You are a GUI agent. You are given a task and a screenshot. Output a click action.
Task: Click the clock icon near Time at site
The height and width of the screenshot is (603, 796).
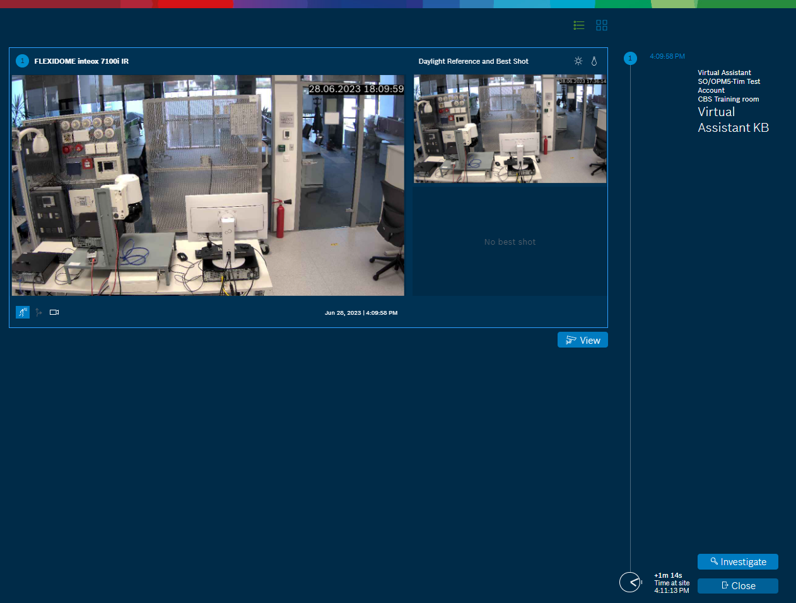[x=630, y=582]
